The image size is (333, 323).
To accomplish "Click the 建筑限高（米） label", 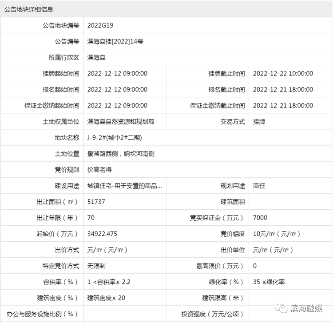I will coord(223,298).
